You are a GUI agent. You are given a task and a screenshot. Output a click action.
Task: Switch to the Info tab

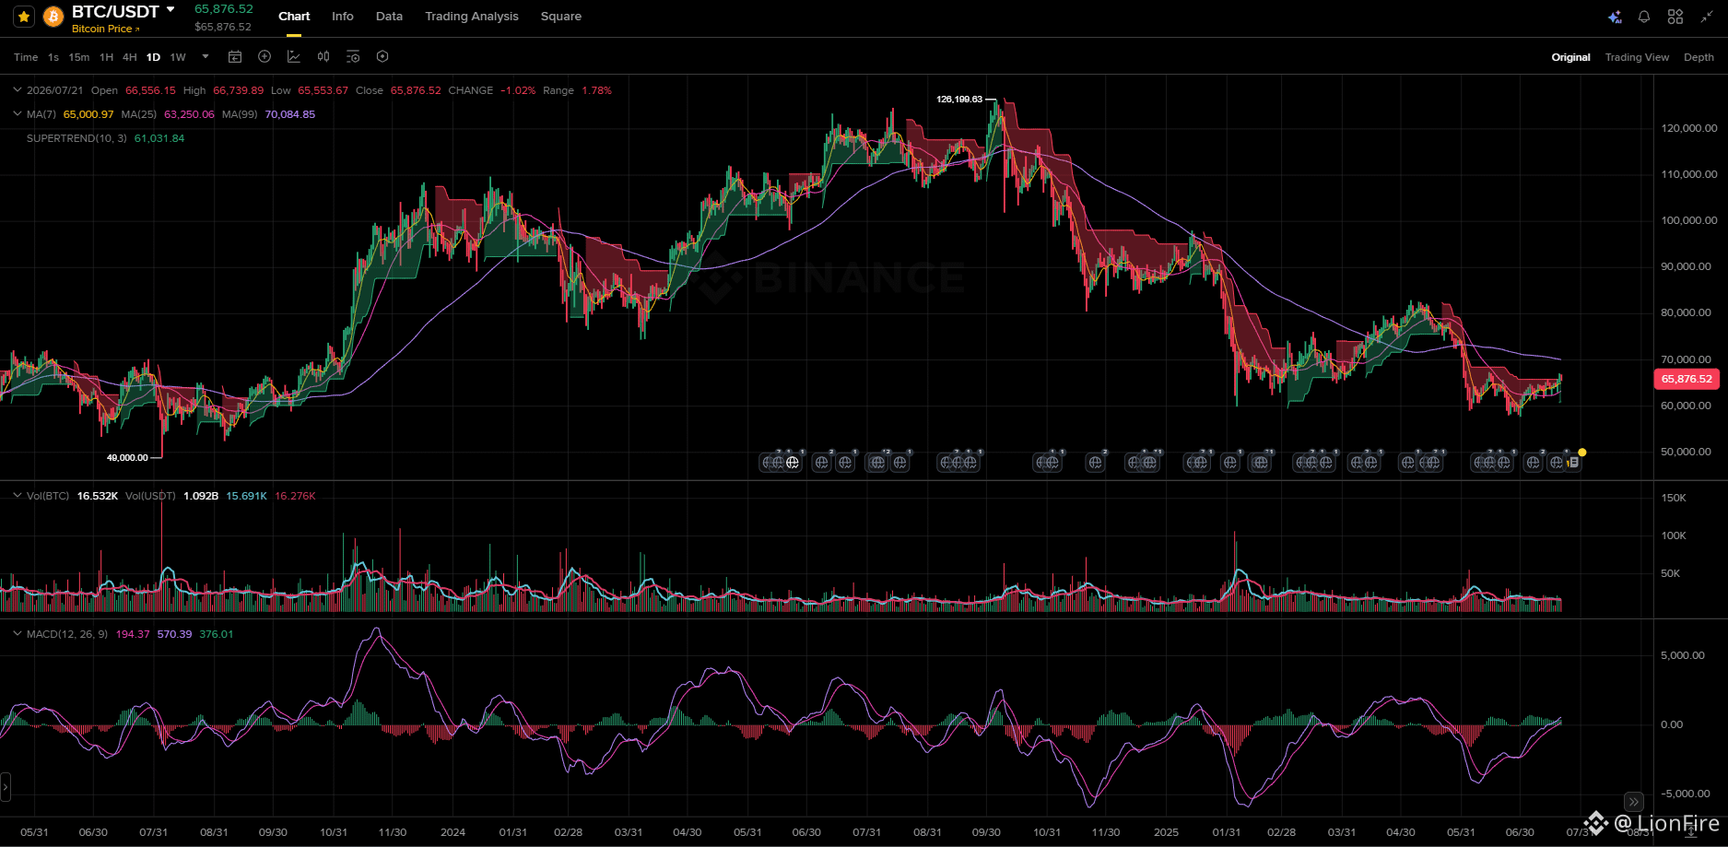pyautogui.click(x=343, y=17)
